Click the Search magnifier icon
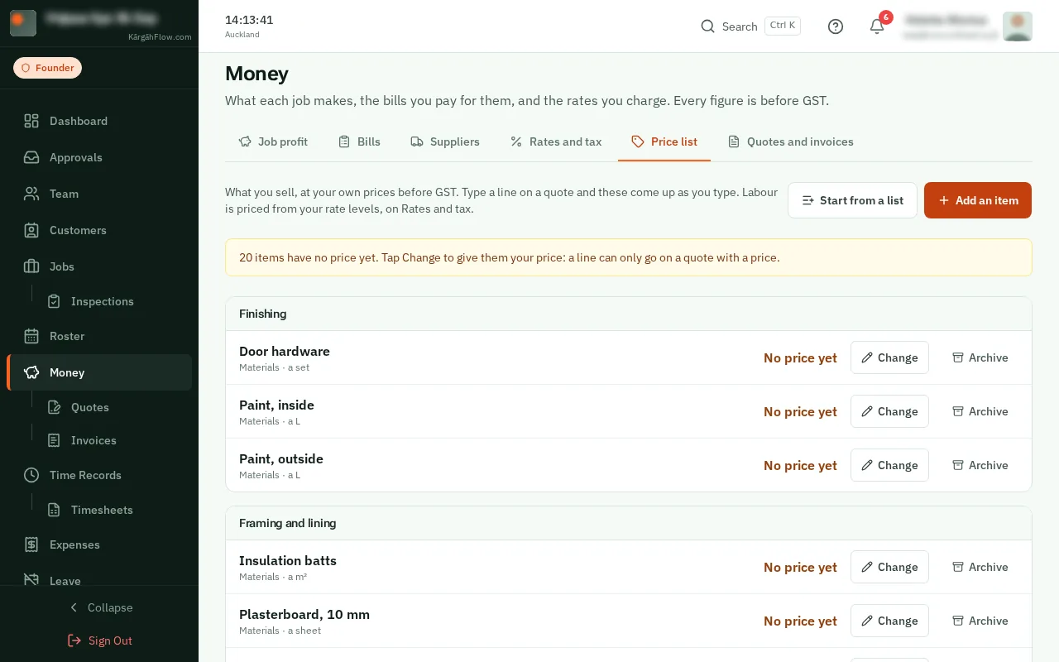The height and width of the screenshot is (662, 1059). 707,26
